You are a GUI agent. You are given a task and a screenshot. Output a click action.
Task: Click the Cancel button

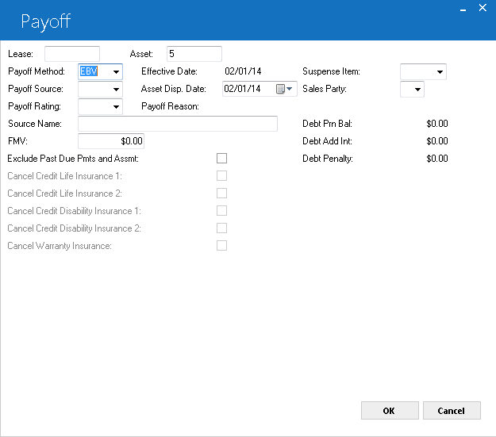pos(452,411)
